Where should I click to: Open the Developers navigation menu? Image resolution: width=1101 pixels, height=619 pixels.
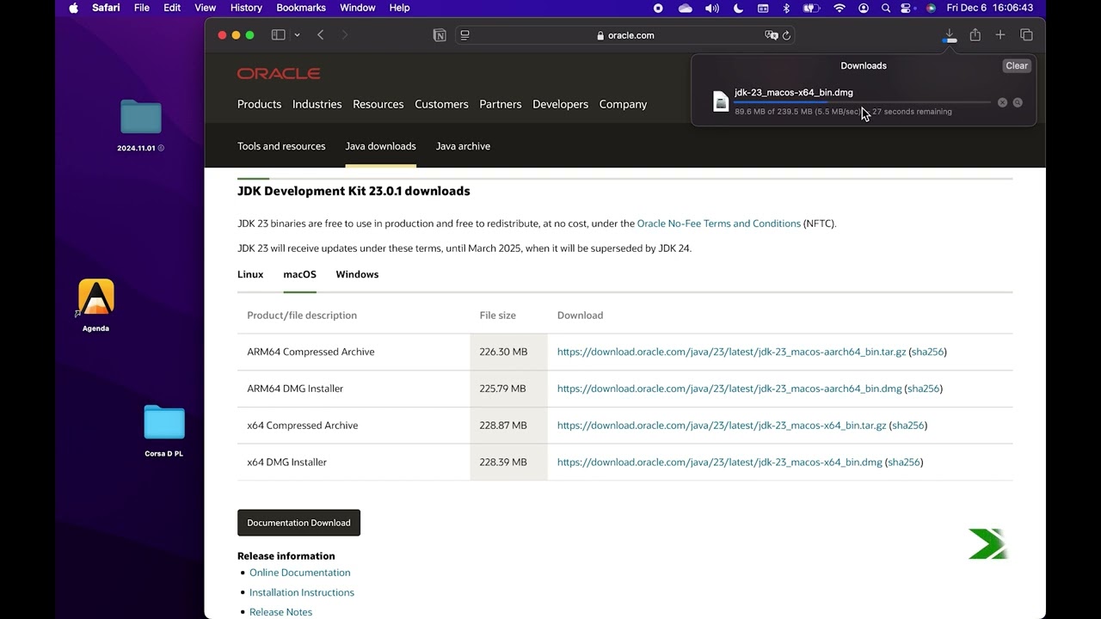(560, 104)
